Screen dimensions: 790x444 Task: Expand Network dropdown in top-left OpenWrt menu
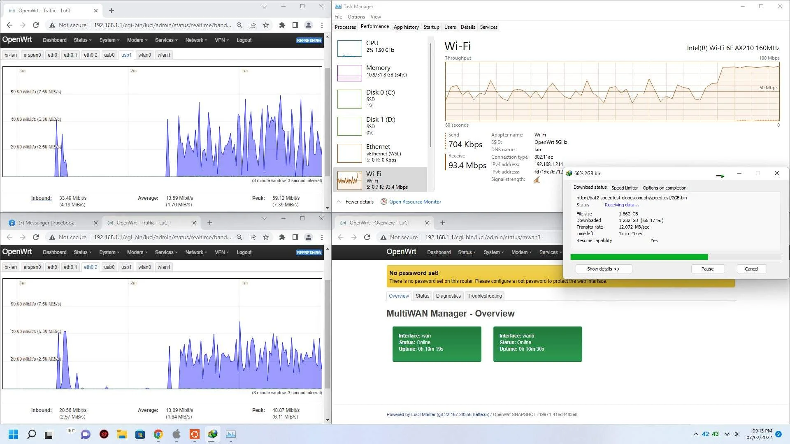(x=196, y=40)
